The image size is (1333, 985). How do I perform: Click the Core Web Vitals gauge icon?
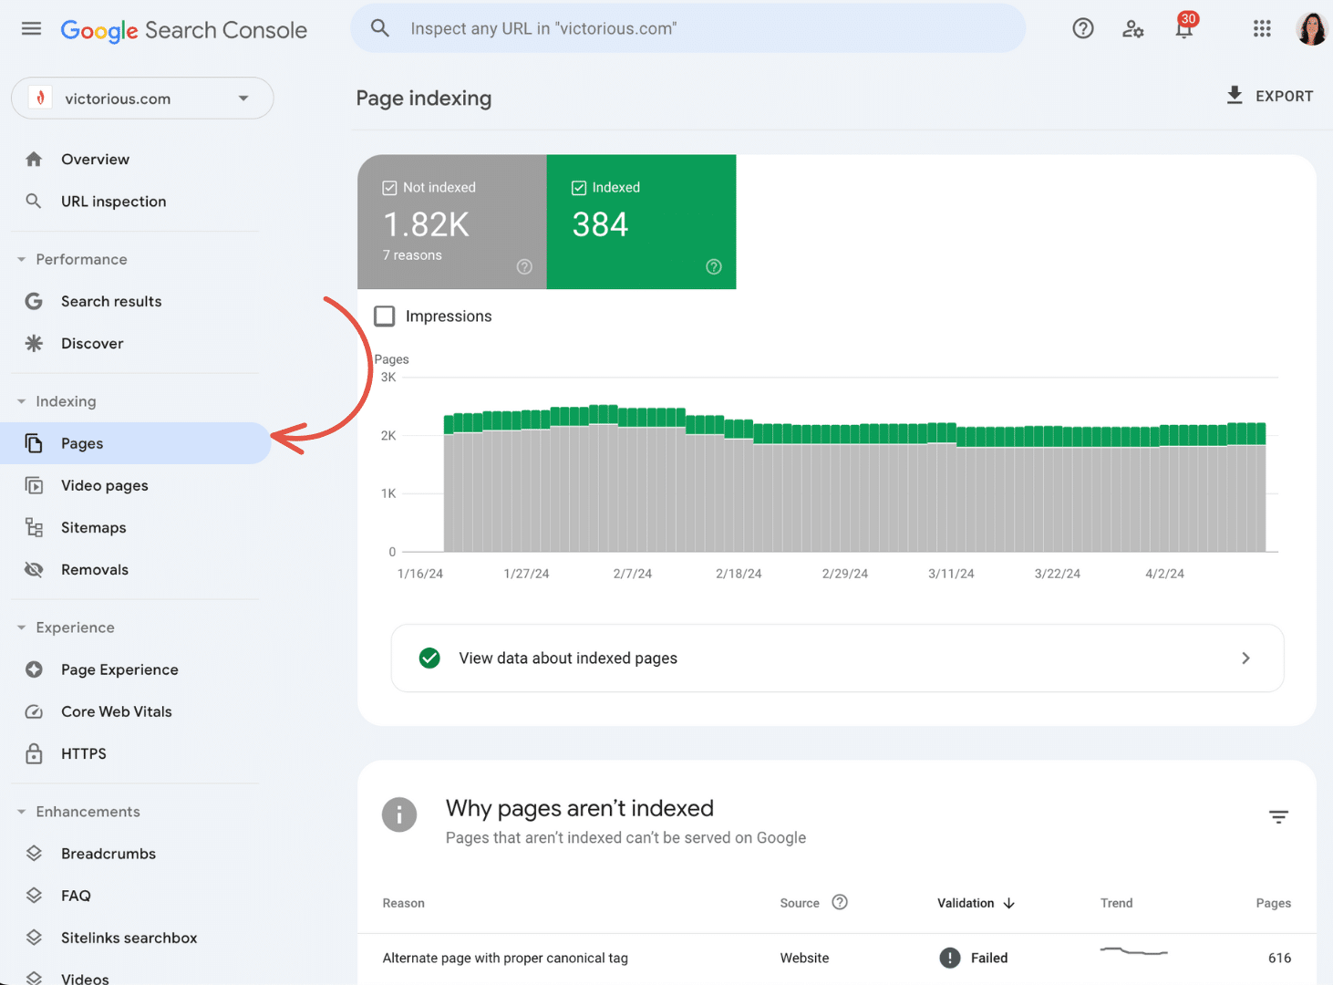click(34, 711)
